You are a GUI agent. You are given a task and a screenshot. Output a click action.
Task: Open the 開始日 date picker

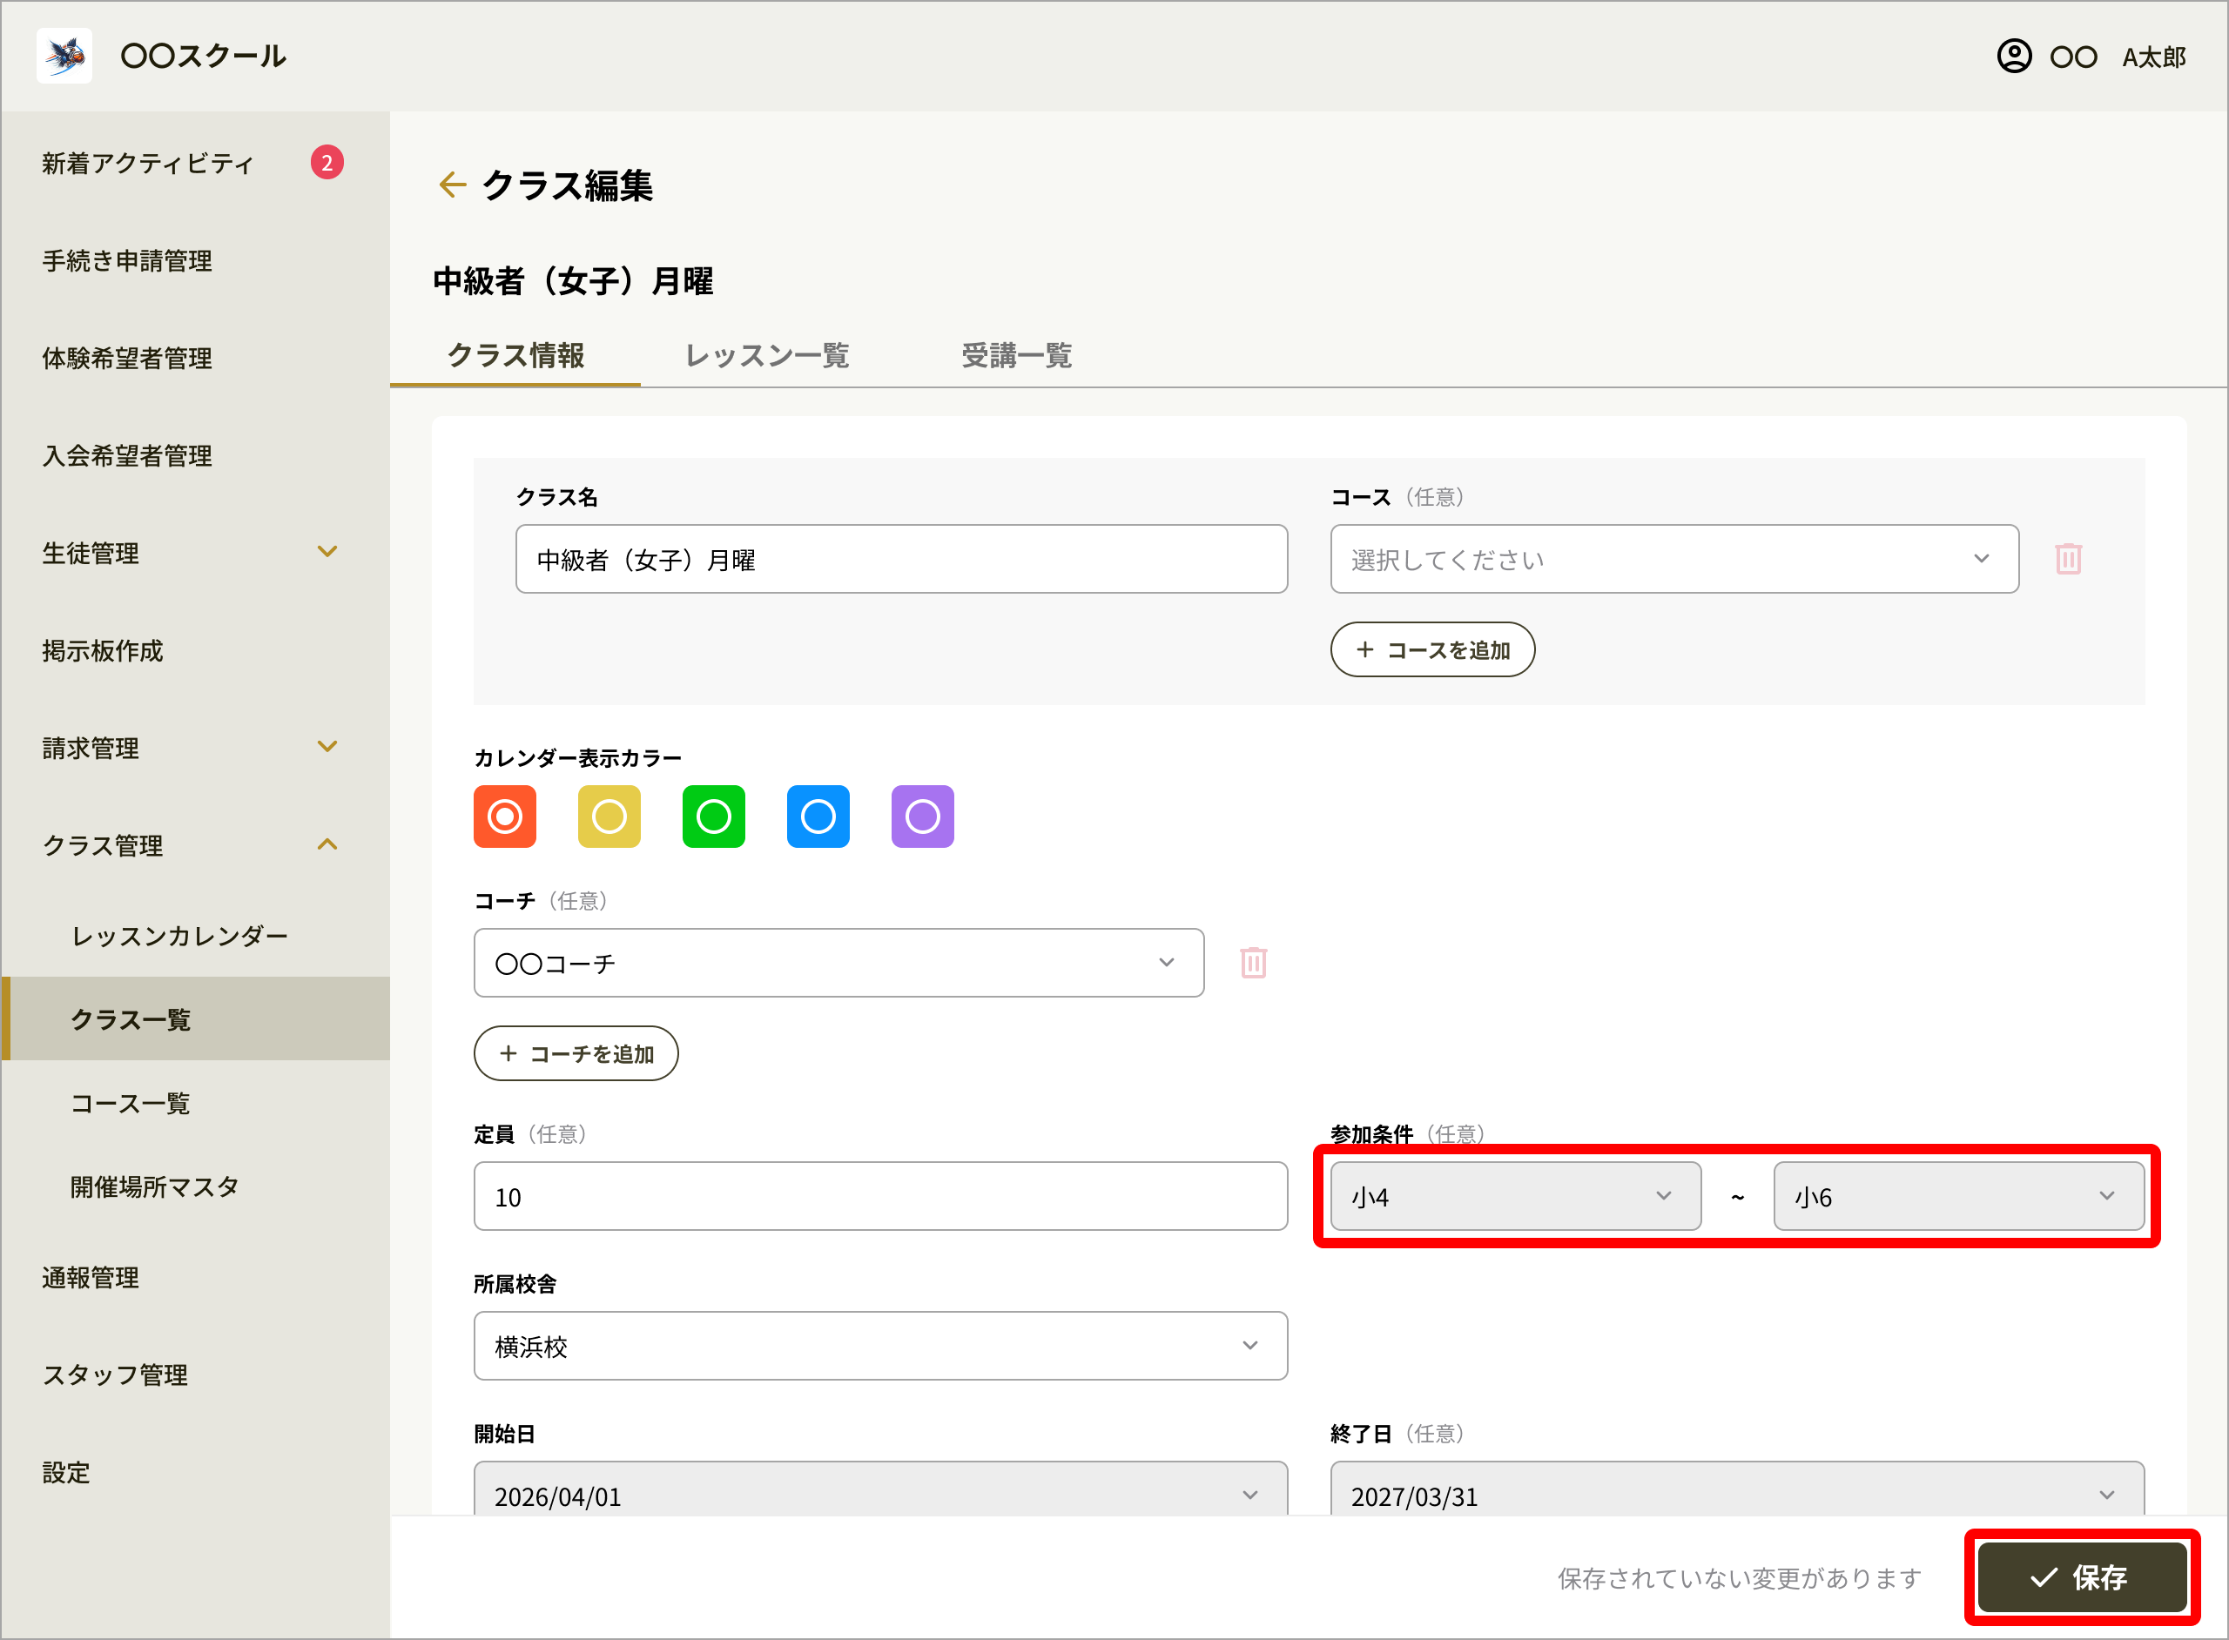coord(880,1489)
